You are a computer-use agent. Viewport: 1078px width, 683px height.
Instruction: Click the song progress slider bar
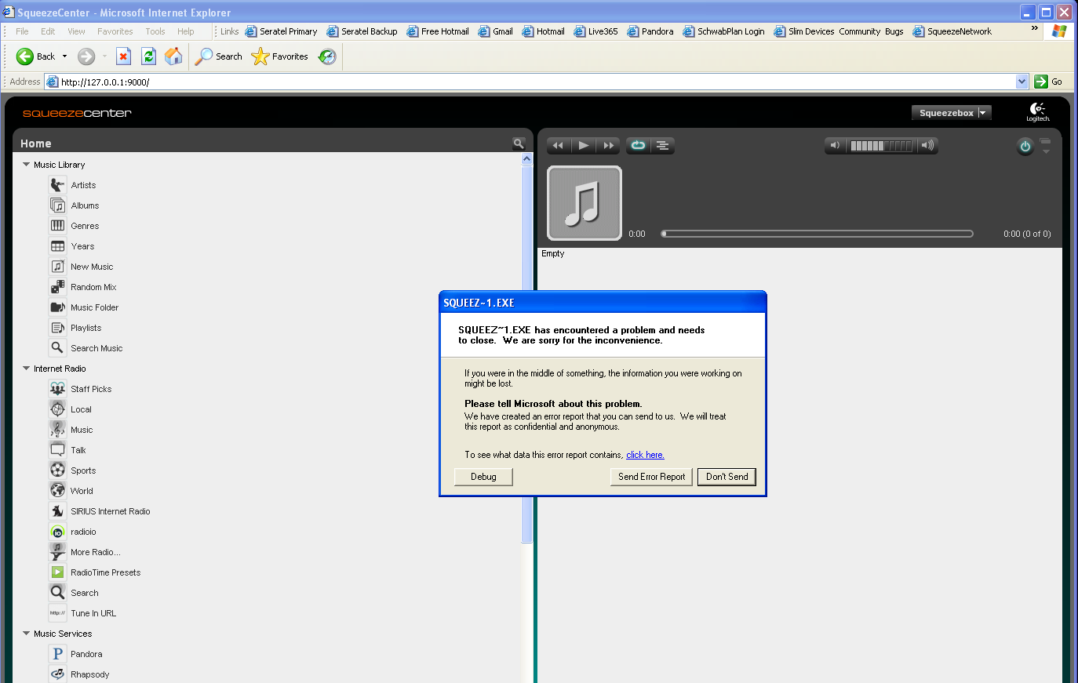(817, 234)
